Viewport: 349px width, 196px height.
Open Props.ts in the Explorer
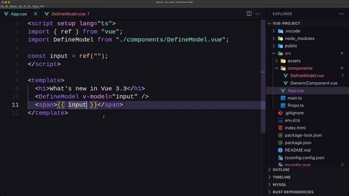[x=296, y=106]
